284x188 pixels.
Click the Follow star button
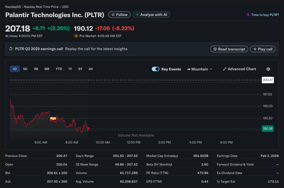tap(119, 15)
